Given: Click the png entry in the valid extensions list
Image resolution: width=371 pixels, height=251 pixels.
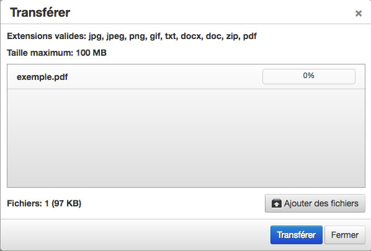Looking at the screenshot, I should coord(138,37).
